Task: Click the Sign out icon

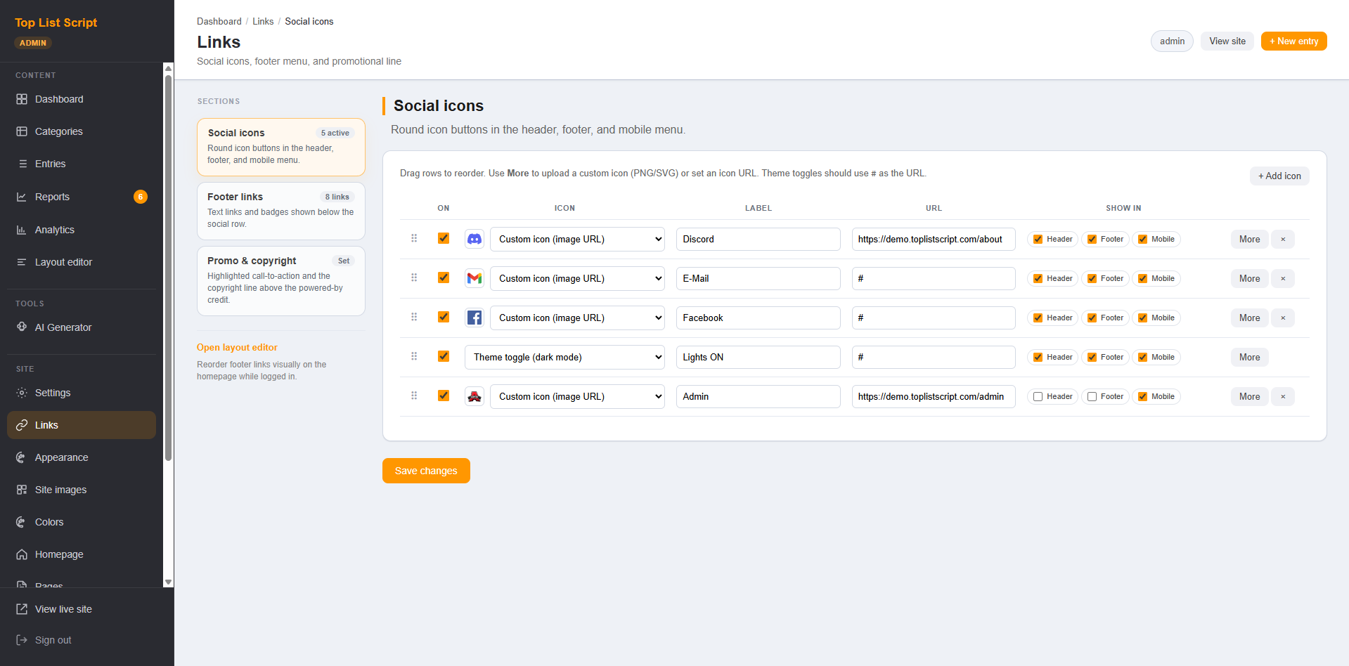Action: point(22,640)
